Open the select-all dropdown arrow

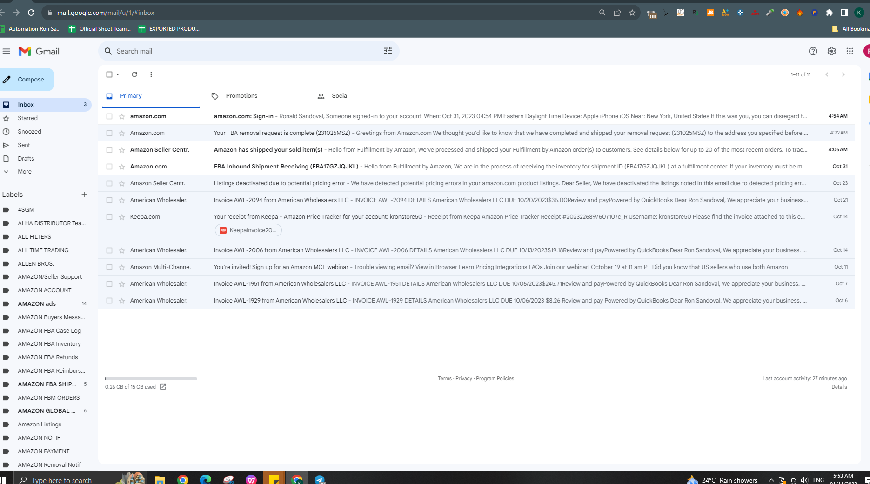(118, 74)
